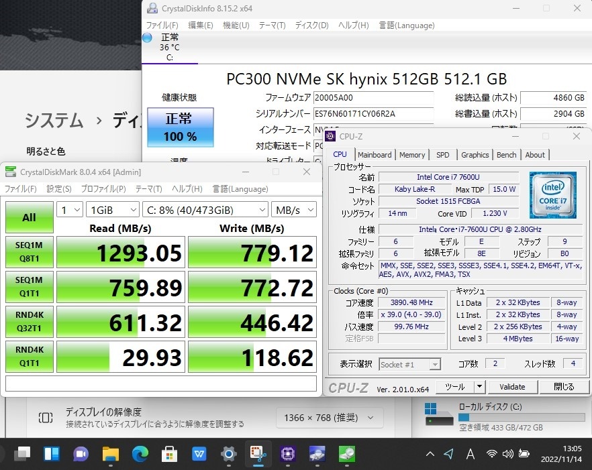Toggle the IME input mode indicator A
Image resolution: width=592 pixels, height=470 pixels.
point(470,455)
